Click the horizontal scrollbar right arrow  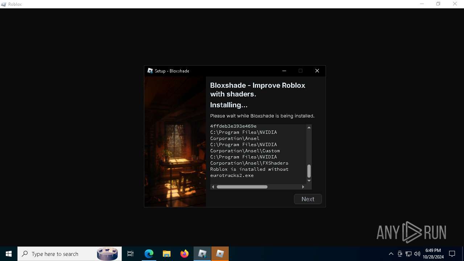tap(303, 187)
